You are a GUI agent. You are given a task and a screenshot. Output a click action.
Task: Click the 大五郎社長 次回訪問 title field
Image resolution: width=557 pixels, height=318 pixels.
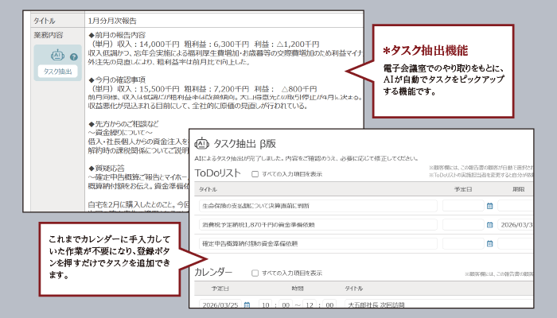(439, 304)
